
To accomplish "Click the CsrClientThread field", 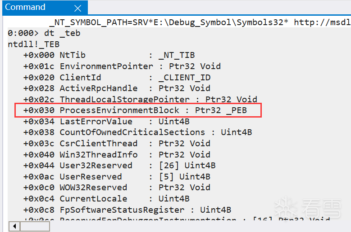I will coord(99,143).
